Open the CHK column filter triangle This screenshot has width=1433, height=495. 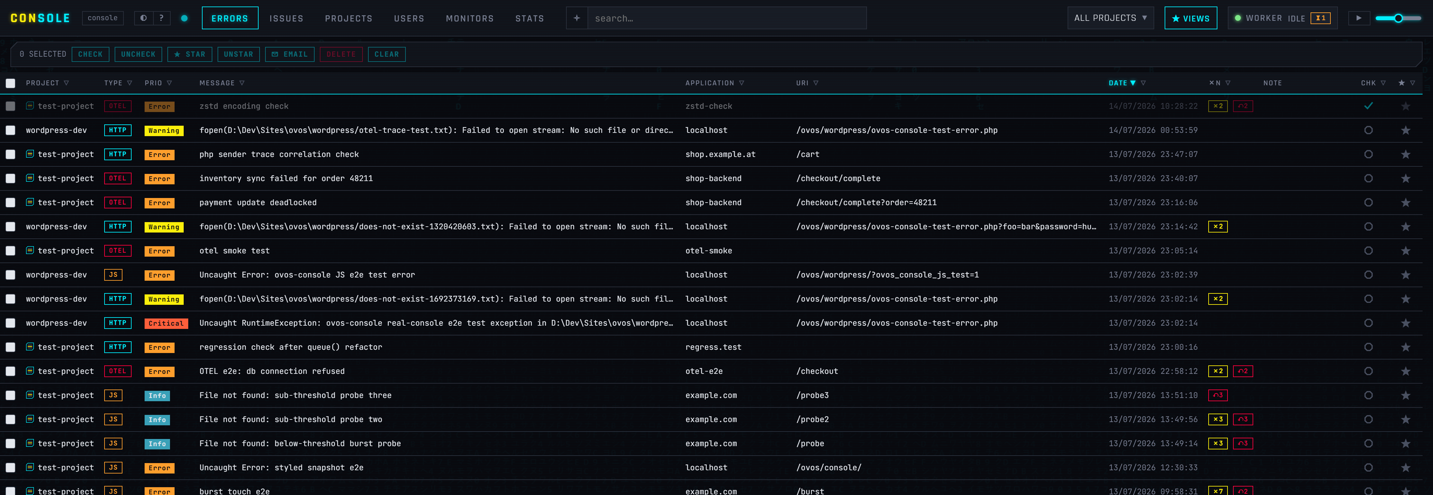[x=1383, y=83]
